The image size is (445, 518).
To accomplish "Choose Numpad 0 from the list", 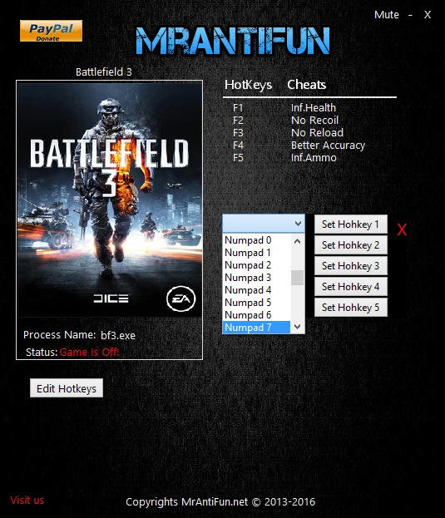I will [256, 240].
